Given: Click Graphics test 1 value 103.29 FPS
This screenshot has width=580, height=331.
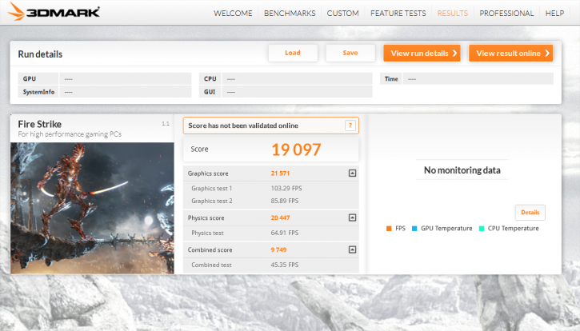Looking at the screenshot, I should (286, 188).
